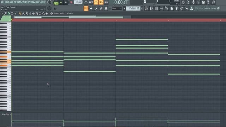Toggle typing keyboard to piano button
226x127 pixels.
coord(86,8)
